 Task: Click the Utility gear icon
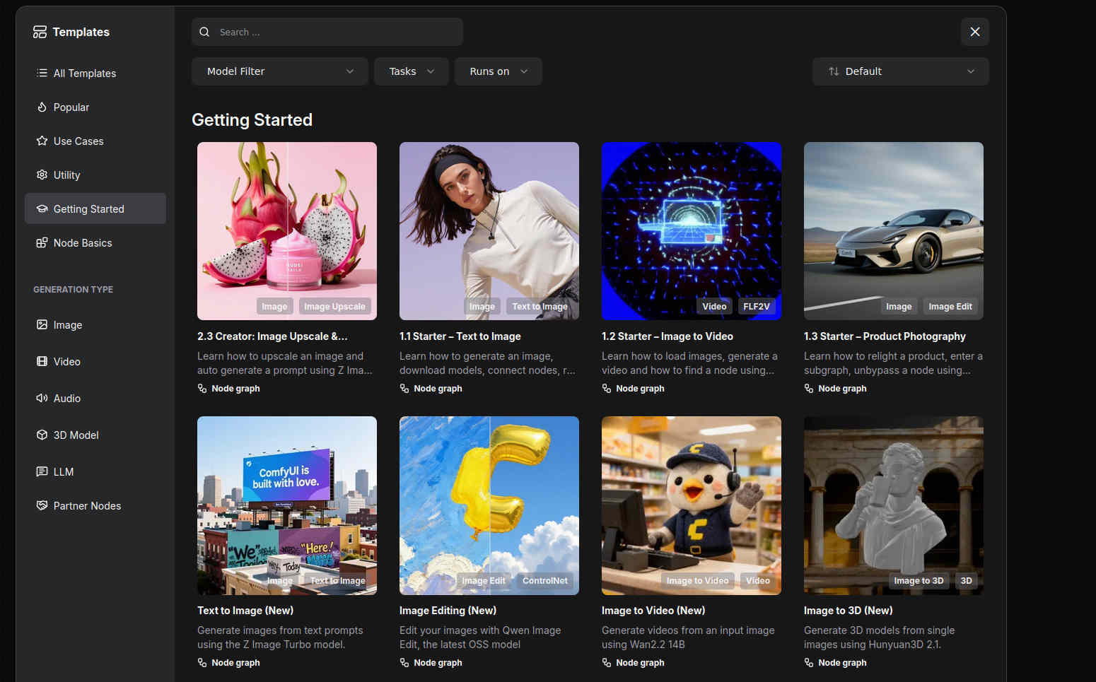point(42,175)
